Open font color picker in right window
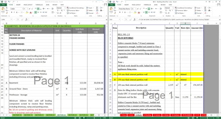221x119 pixels. point(141,12)
